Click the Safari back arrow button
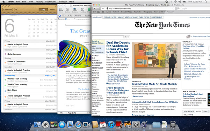This screenshot has width=210, height=131. 94,8
